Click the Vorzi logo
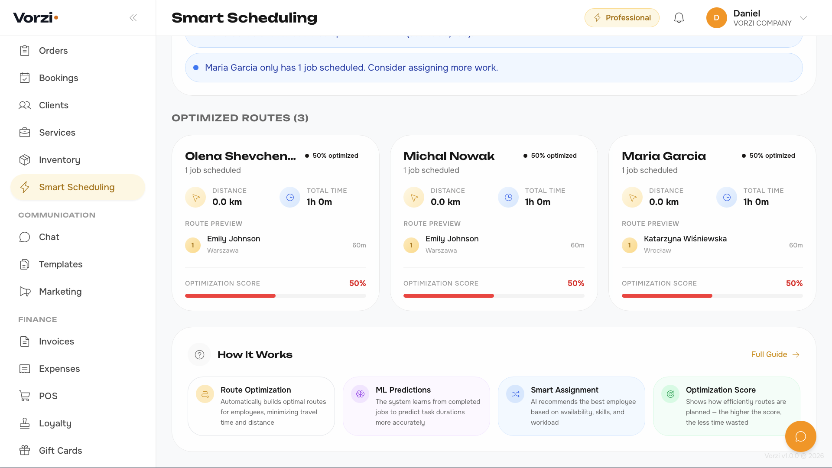832x468 pixels. coord(36,18)
